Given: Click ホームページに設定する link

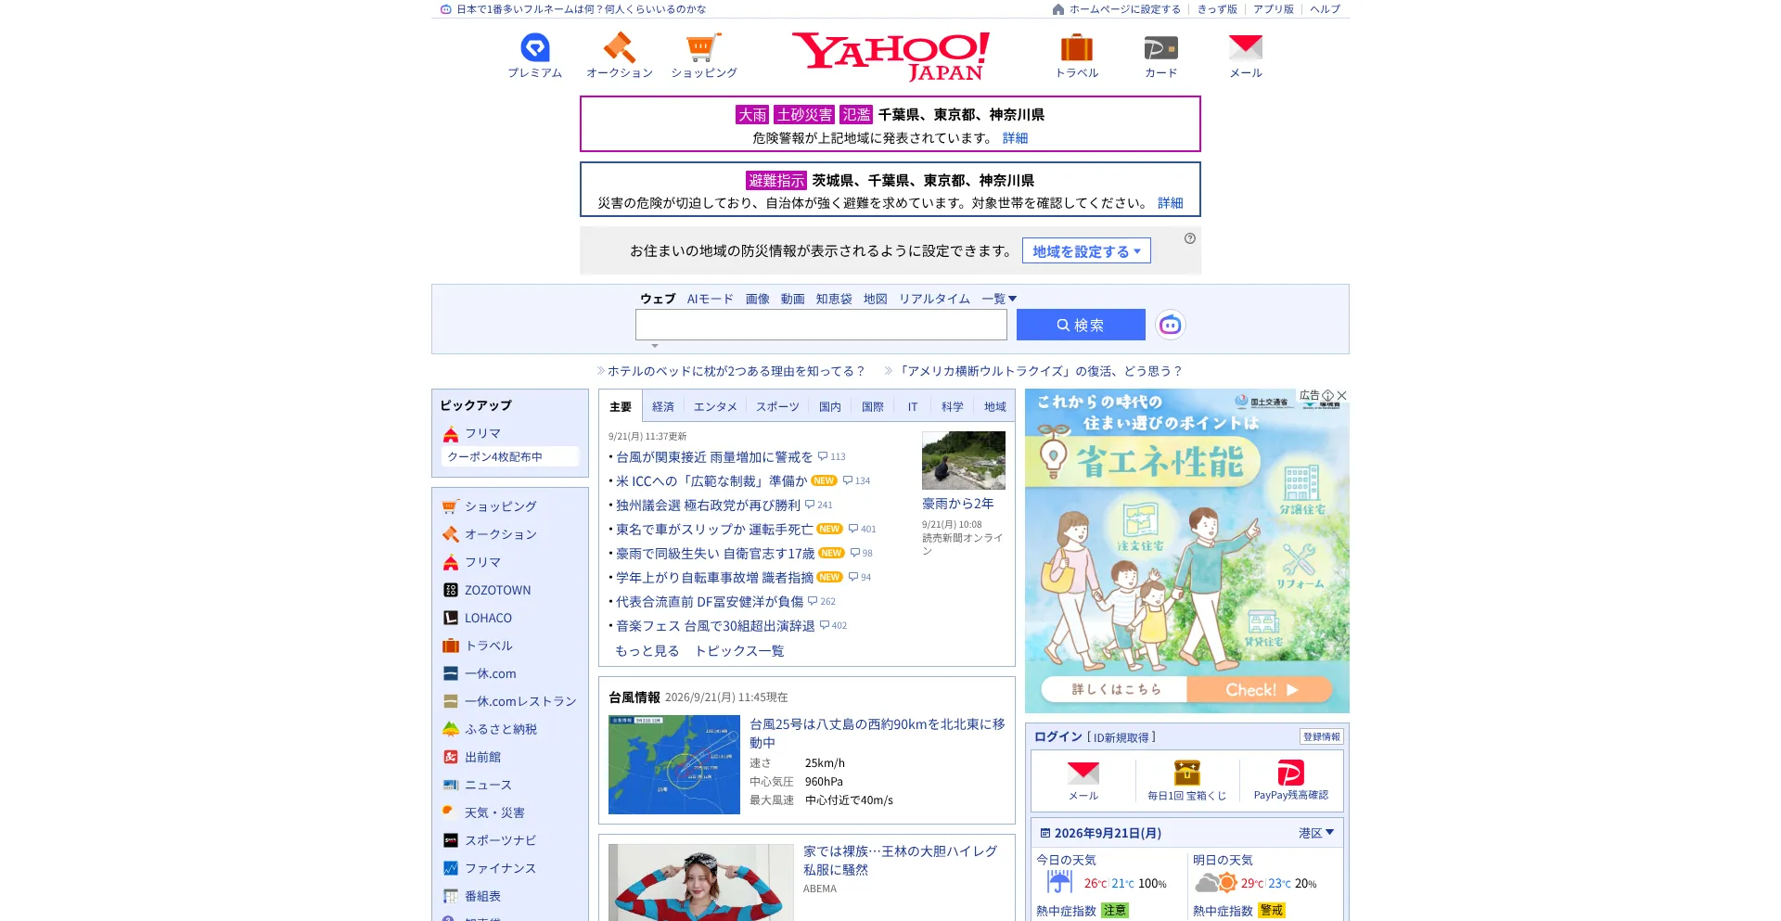Looking at the screenshot, I should [x=1124, y=9].
